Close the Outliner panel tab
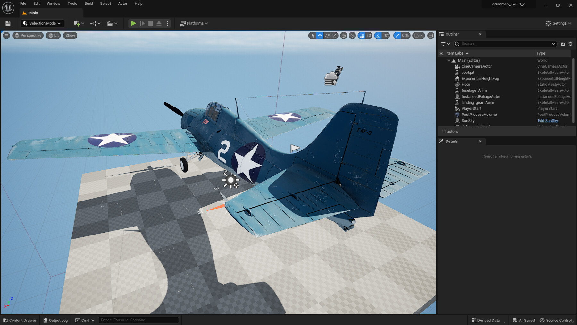 tap(480, 34)
